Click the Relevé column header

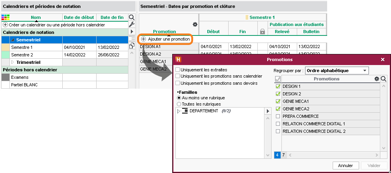click(282, 32)
